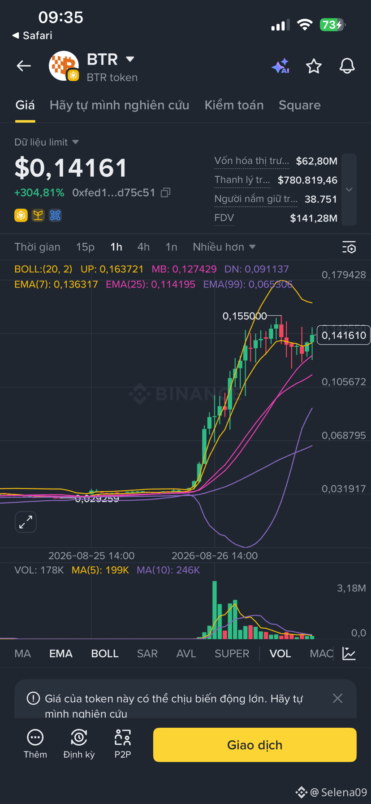The height and width of the screenshot is (804, 371).
Task: Tap Thanh lý tr... liquidity label
Action: pos(242,180)
